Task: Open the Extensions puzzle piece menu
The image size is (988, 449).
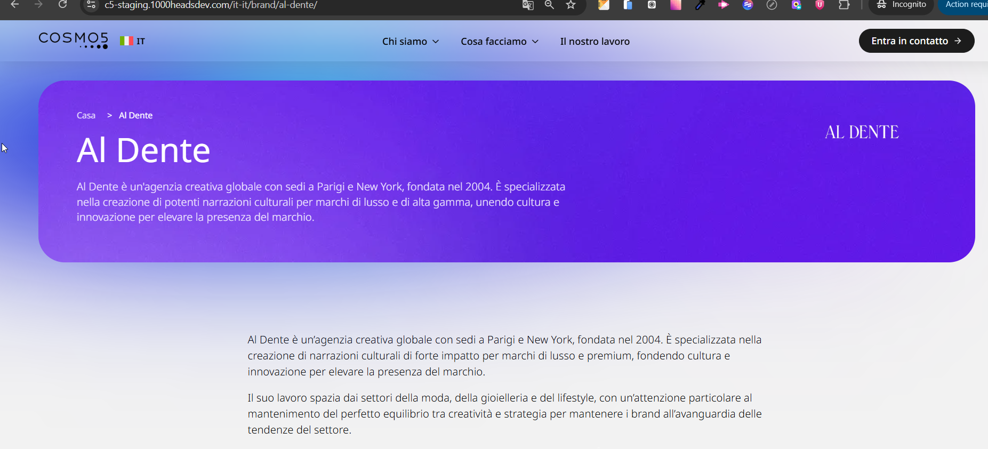Action: (844, 5)
